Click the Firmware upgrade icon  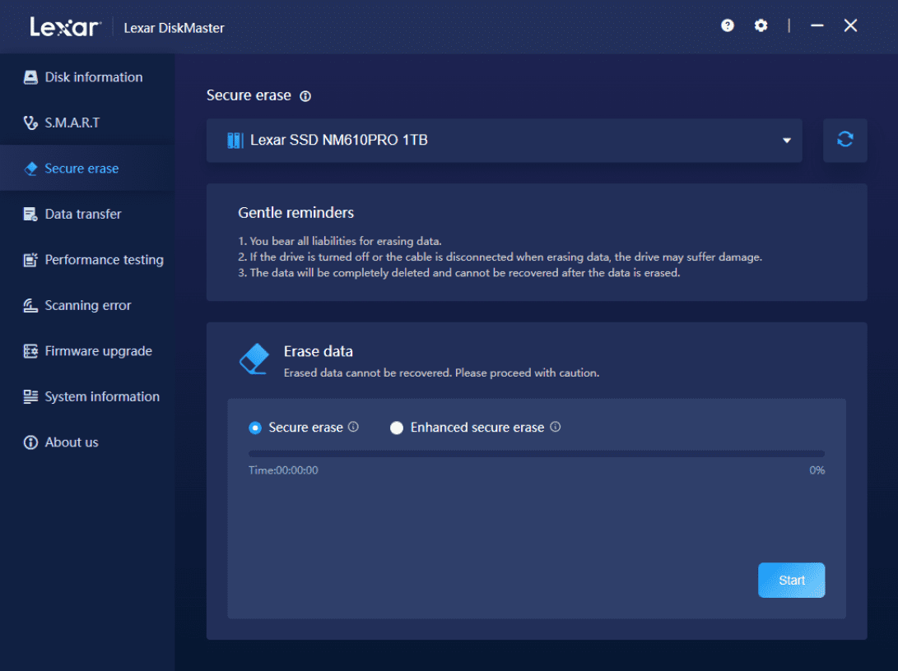pyautogui.click(x=30, y=350)
